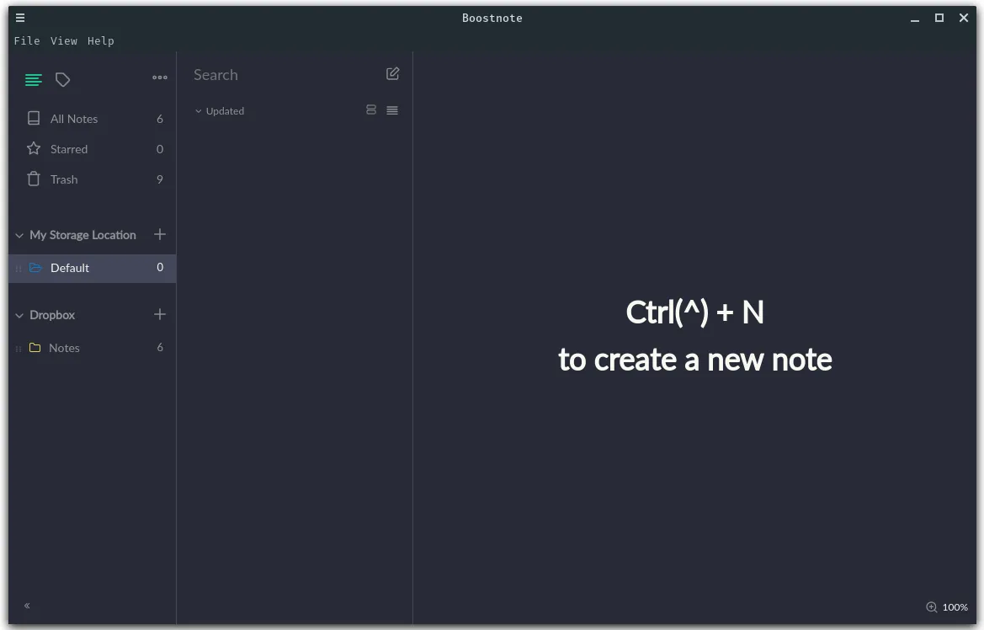Select the Default folder
Viewport: 984px width, 630px height.
click(93, 268)
